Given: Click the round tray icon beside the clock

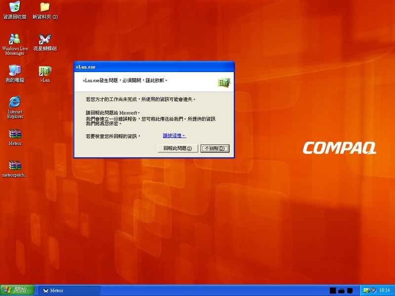Looking at the screenshot, I should [x=374, y=290].
